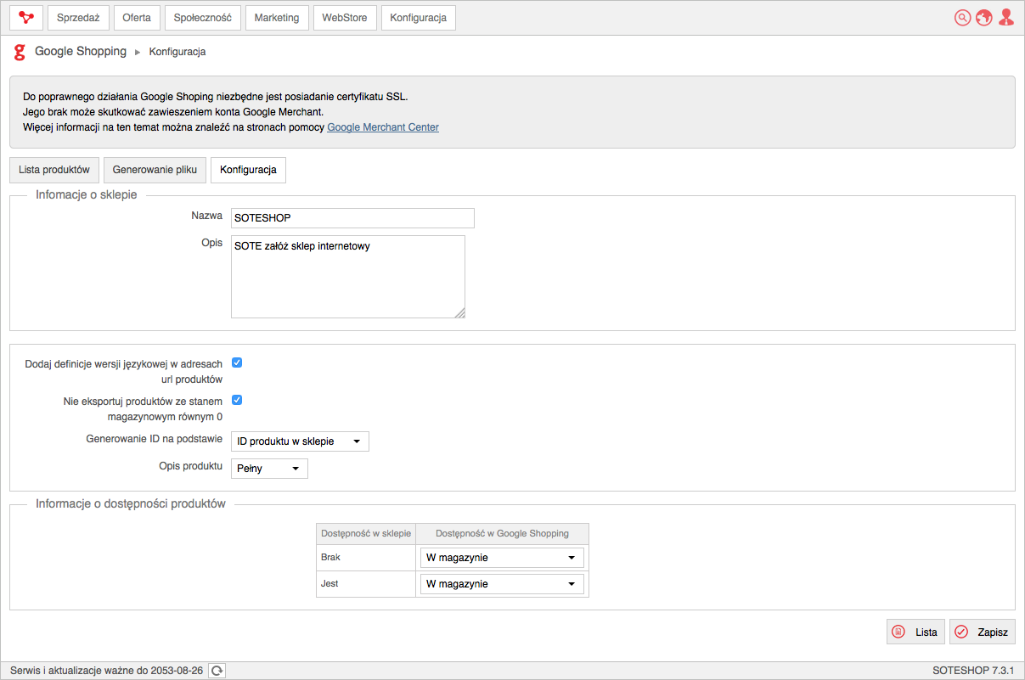
Task: Open the Sprzedaż menu
Action: pyautogui.click(x=78, y=18)
